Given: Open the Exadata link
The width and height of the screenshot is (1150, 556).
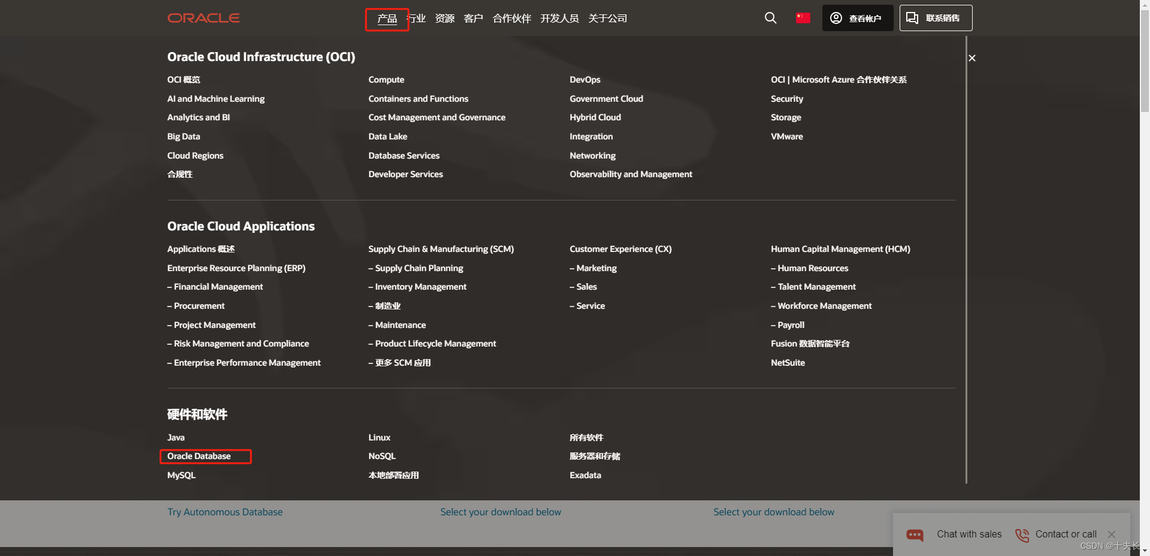Looking at the screenshot, I should pyautogui.click(x=585, y=475).
